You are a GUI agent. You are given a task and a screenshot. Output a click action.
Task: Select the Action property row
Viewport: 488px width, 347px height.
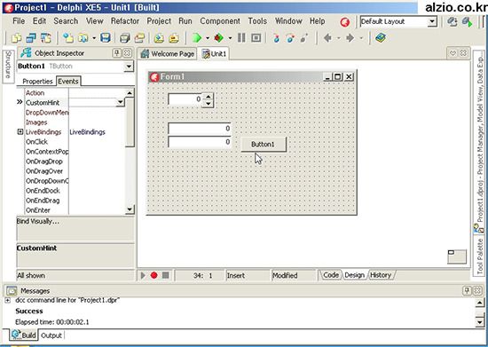click(75, 93)
